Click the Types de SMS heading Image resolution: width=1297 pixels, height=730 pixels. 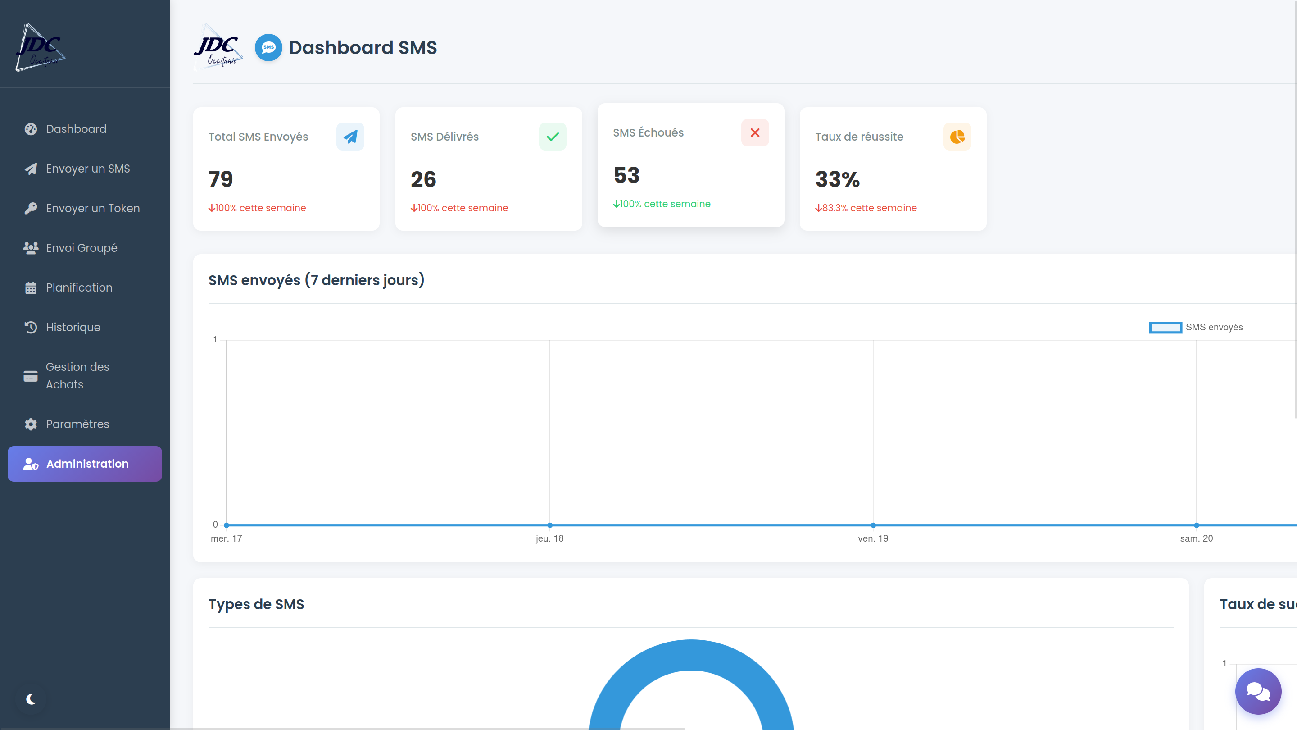(256, 604)
